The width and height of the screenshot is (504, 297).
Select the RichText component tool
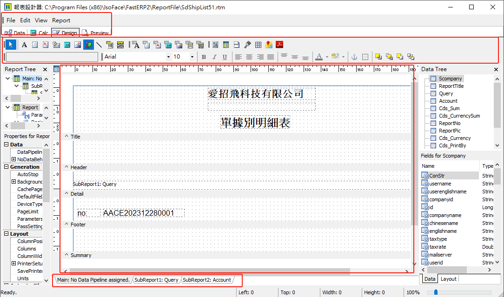45,45
